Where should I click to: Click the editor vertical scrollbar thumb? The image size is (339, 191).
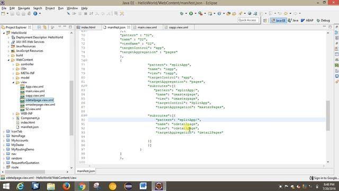click(328, 116)
